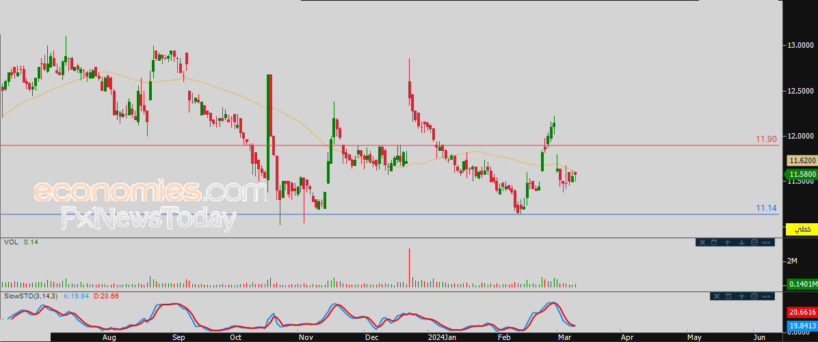Click the Dec label on time axis

coord(371,337)
